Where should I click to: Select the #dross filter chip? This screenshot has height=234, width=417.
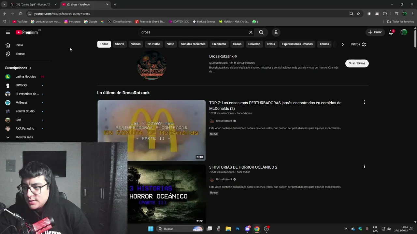pos(324,44)
